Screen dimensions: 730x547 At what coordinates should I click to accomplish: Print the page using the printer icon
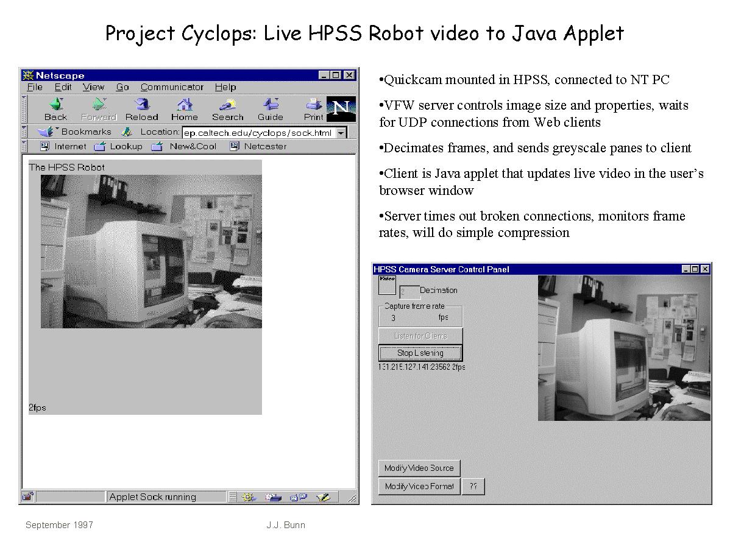314,104
